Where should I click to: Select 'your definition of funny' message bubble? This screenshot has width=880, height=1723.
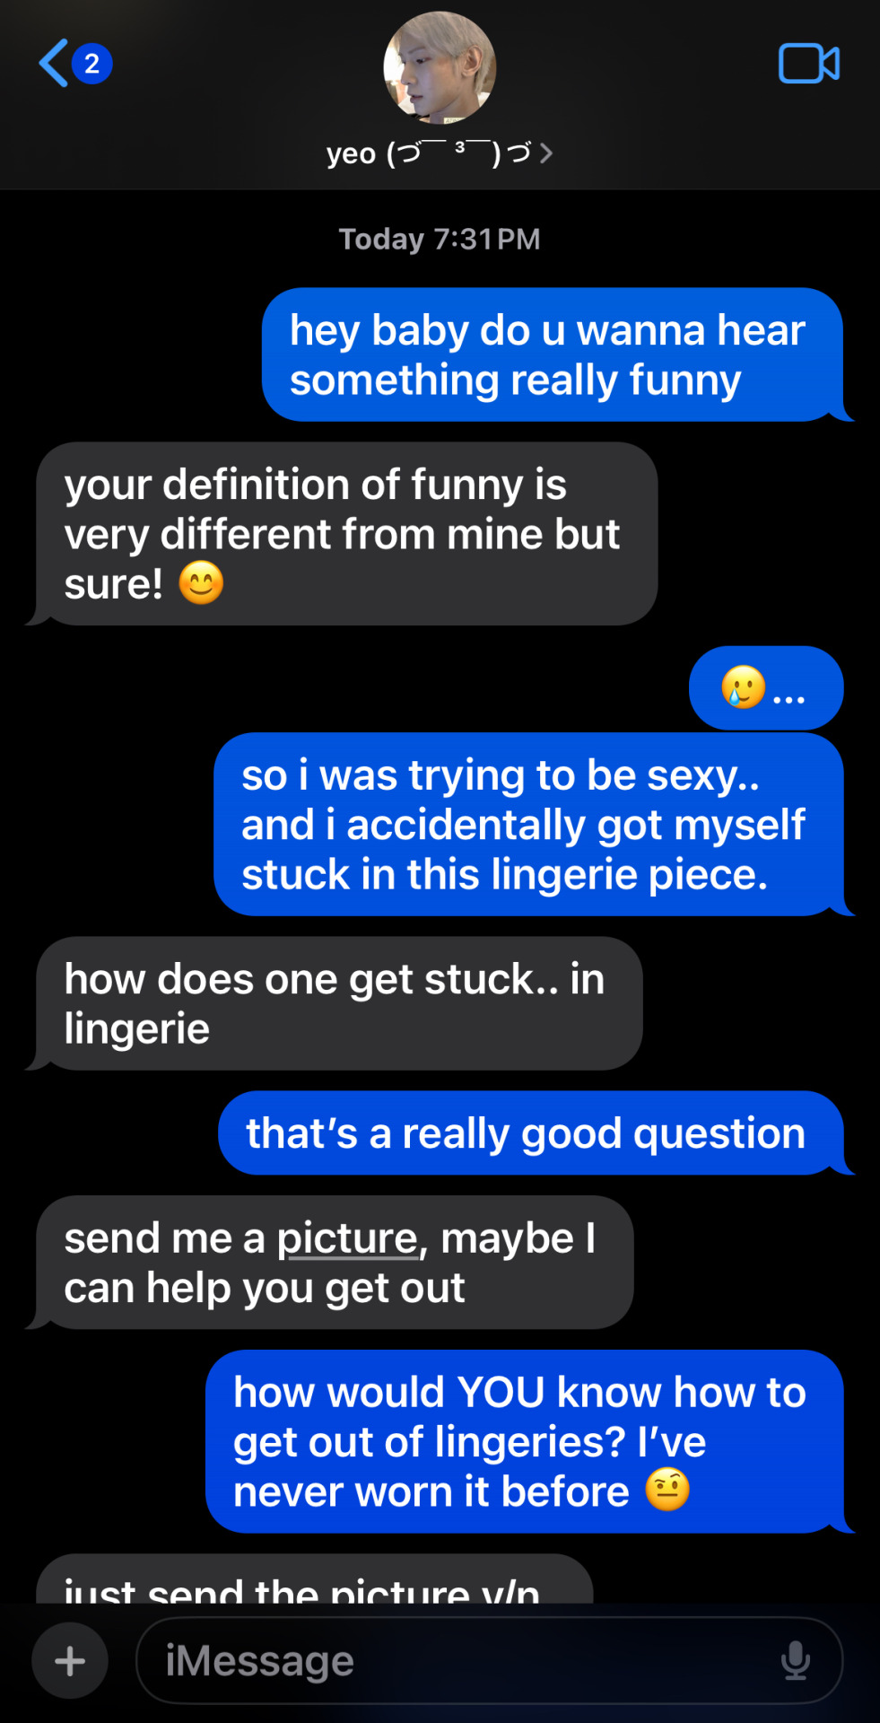(346, 534)
